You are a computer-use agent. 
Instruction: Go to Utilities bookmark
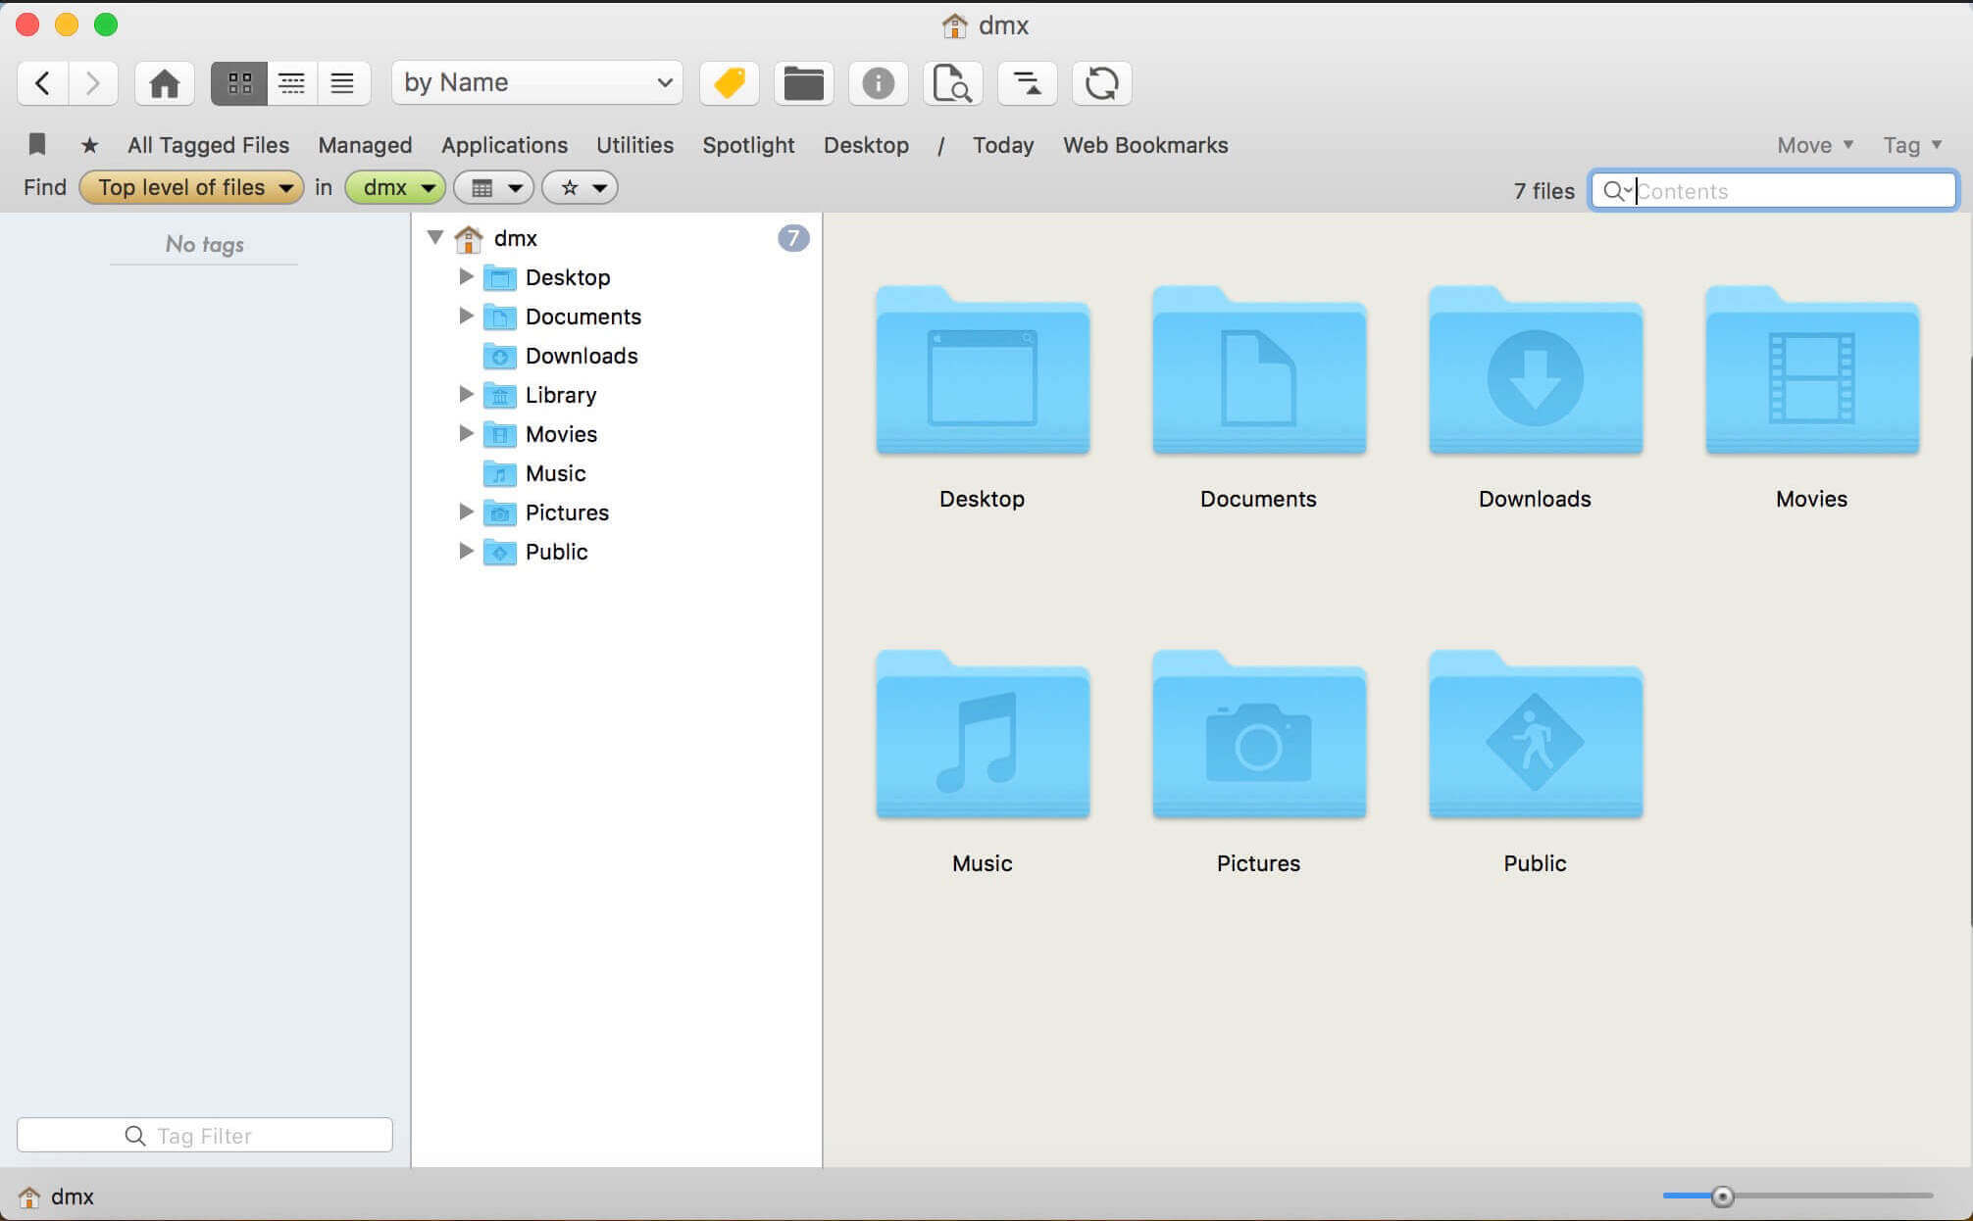[634, 145]
